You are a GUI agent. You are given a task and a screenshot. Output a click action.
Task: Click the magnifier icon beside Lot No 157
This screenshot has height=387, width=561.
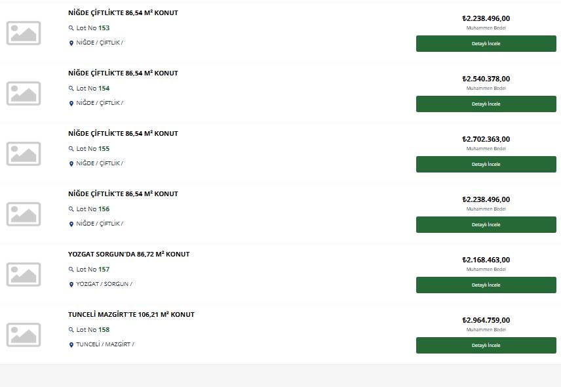(71, 269)
